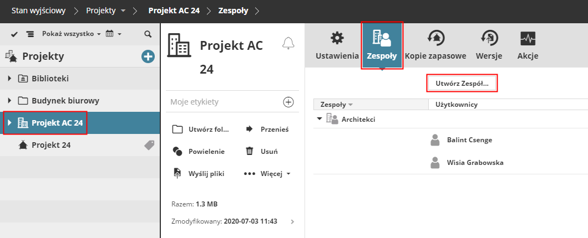Click the Wyślij pliki button

click(x=199, y=173)
